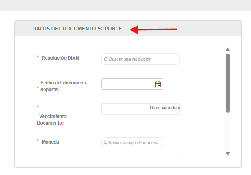Click the scrollbar down arrow

click(x=228, y=153)
